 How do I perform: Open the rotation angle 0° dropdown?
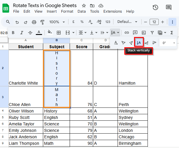tap(168, 43)
